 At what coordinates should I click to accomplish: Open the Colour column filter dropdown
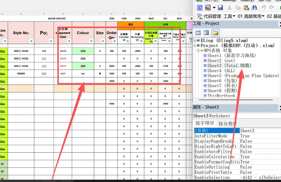[x=91, y=41]
